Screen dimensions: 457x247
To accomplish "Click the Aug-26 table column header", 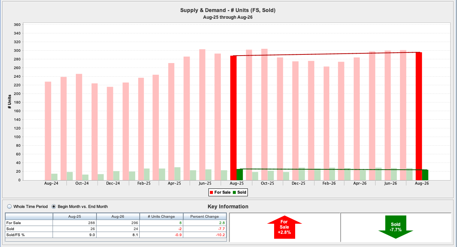I will [x=118, y=217].
